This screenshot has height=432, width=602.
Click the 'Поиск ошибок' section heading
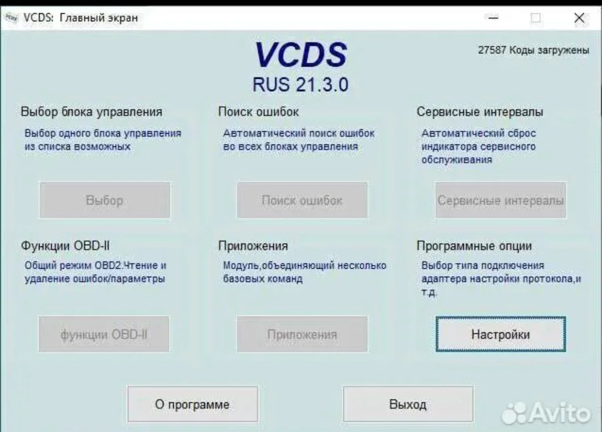[x=259, y=112]
